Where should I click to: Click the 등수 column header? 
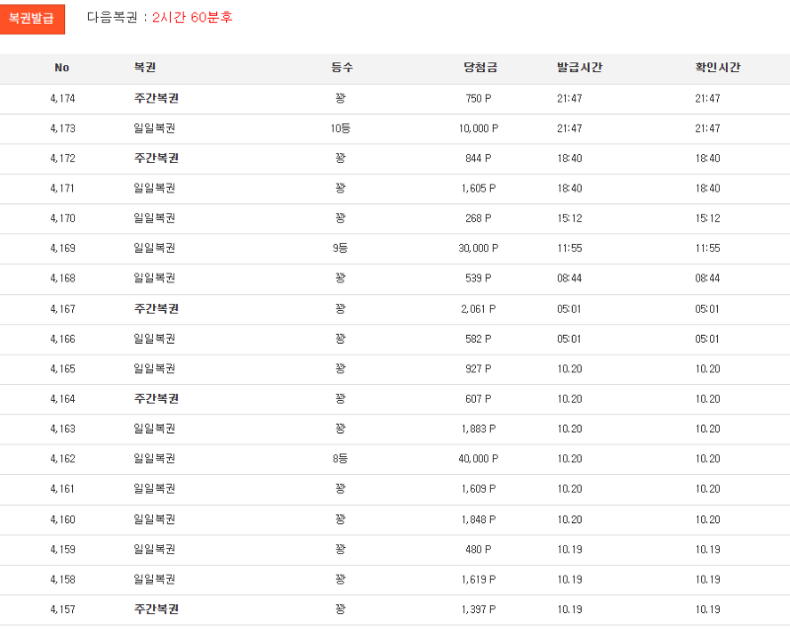(342, 68)
